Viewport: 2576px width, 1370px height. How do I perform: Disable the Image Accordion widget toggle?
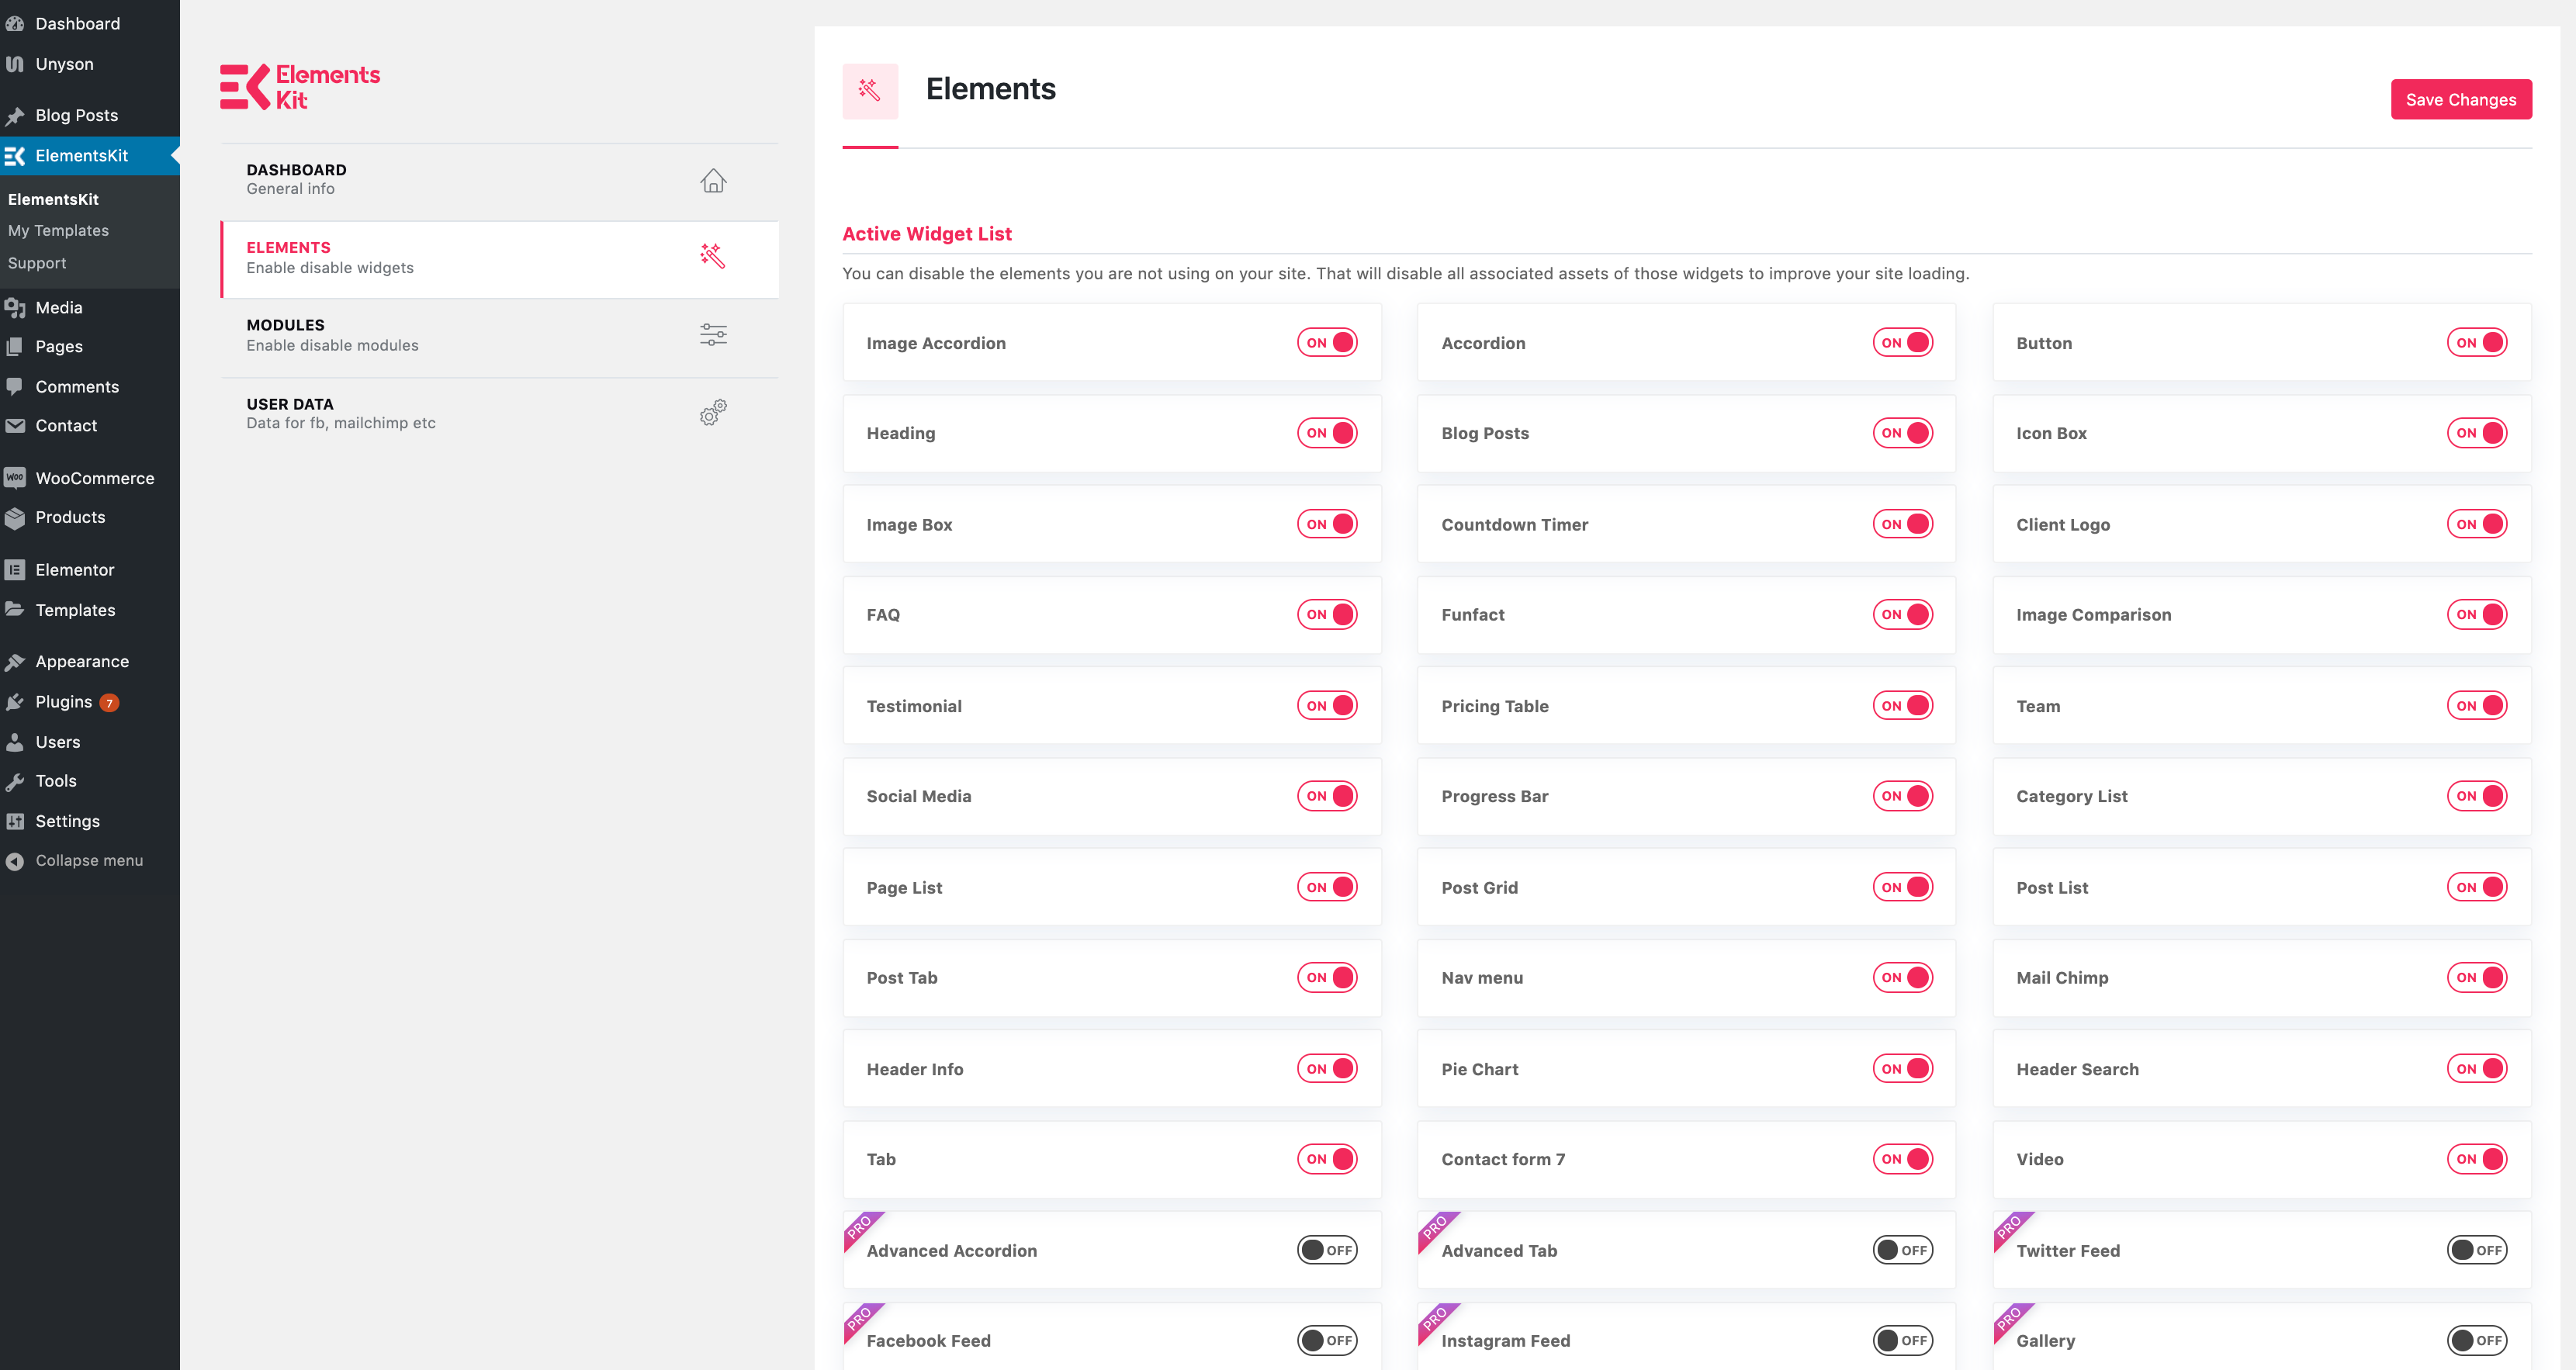point(1327,343)
